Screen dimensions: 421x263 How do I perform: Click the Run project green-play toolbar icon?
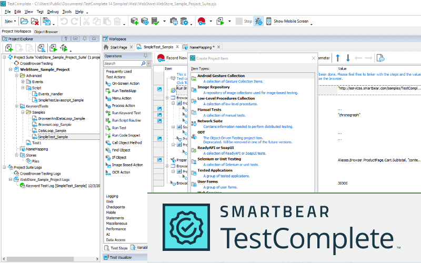220,21
